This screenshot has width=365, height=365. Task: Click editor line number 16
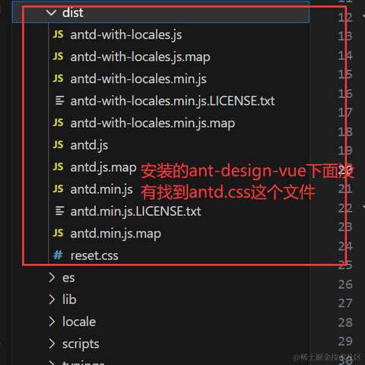pyautogui.click(x=345, y=94)
